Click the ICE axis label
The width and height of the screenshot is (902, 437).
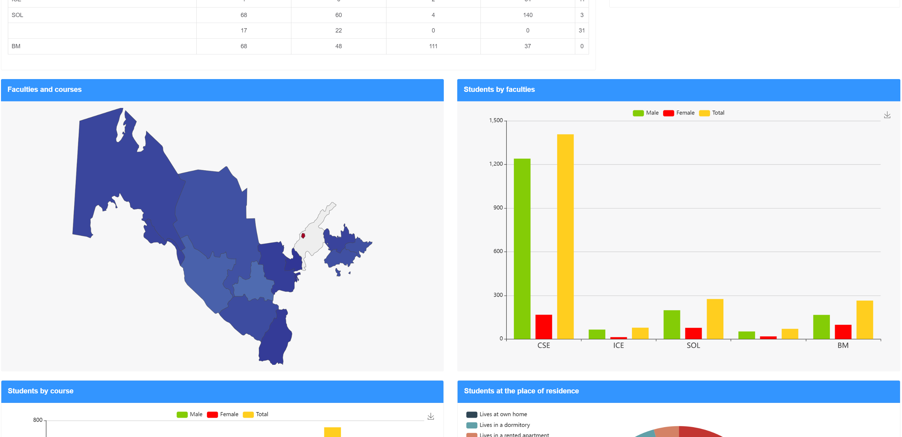point(618,345)
